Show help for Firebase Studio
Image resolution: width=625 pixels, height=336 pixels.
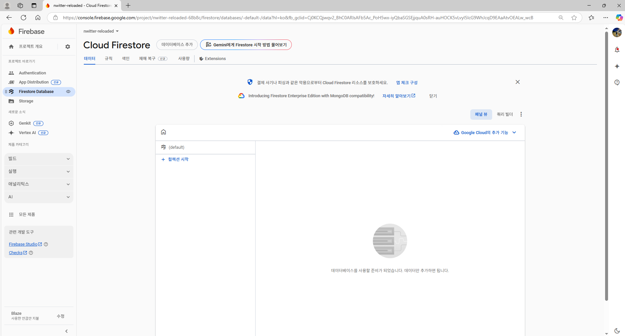coord(46,244)
